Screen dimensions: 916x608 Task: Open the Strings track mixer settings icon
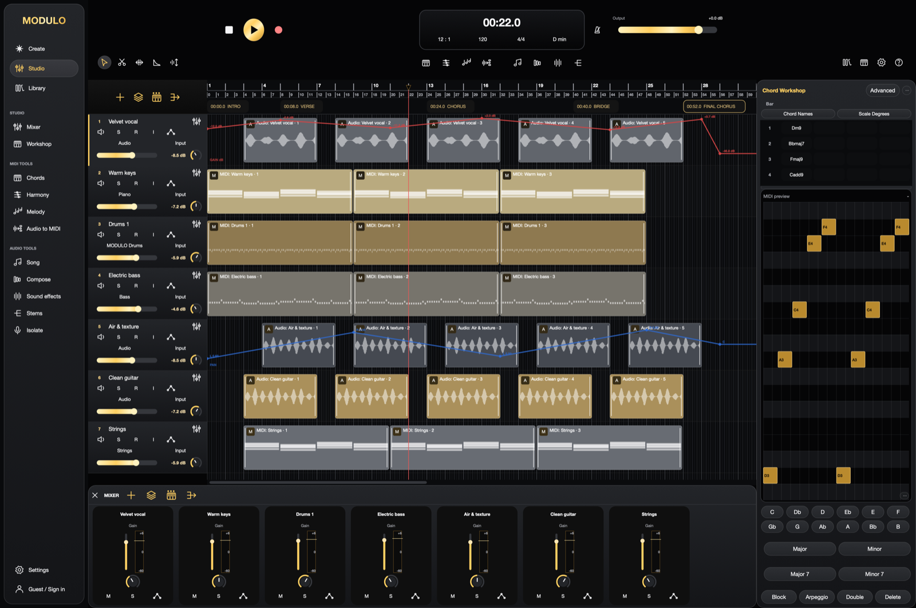tap(196, 429)
